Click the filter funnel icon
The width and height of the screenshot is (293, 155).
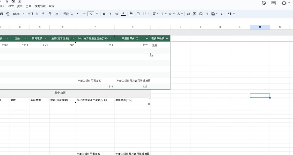pos(207,14)
